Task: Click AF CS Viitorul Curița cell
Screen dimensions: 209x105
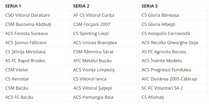Action: (94, 15)
